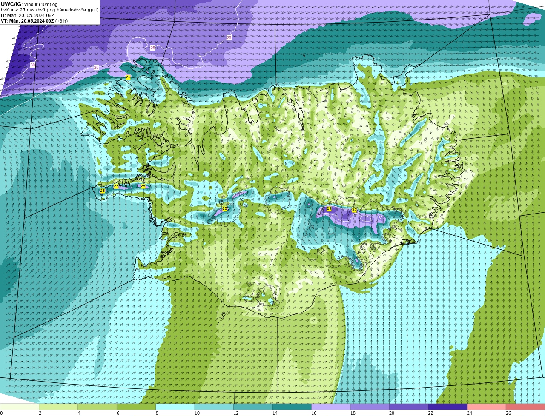The image size is (545, 416).
Task: Click the 0–2 m/s pale yellow legend swatch
Action: 20,407
